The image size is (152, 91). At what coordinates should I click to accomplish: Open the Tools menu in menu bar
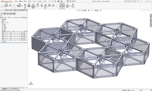pos(34,1)
